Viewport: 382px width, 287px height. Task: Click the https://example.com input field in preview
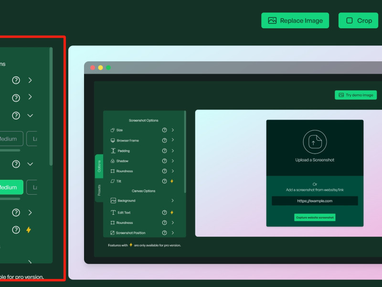pos(315,201)
